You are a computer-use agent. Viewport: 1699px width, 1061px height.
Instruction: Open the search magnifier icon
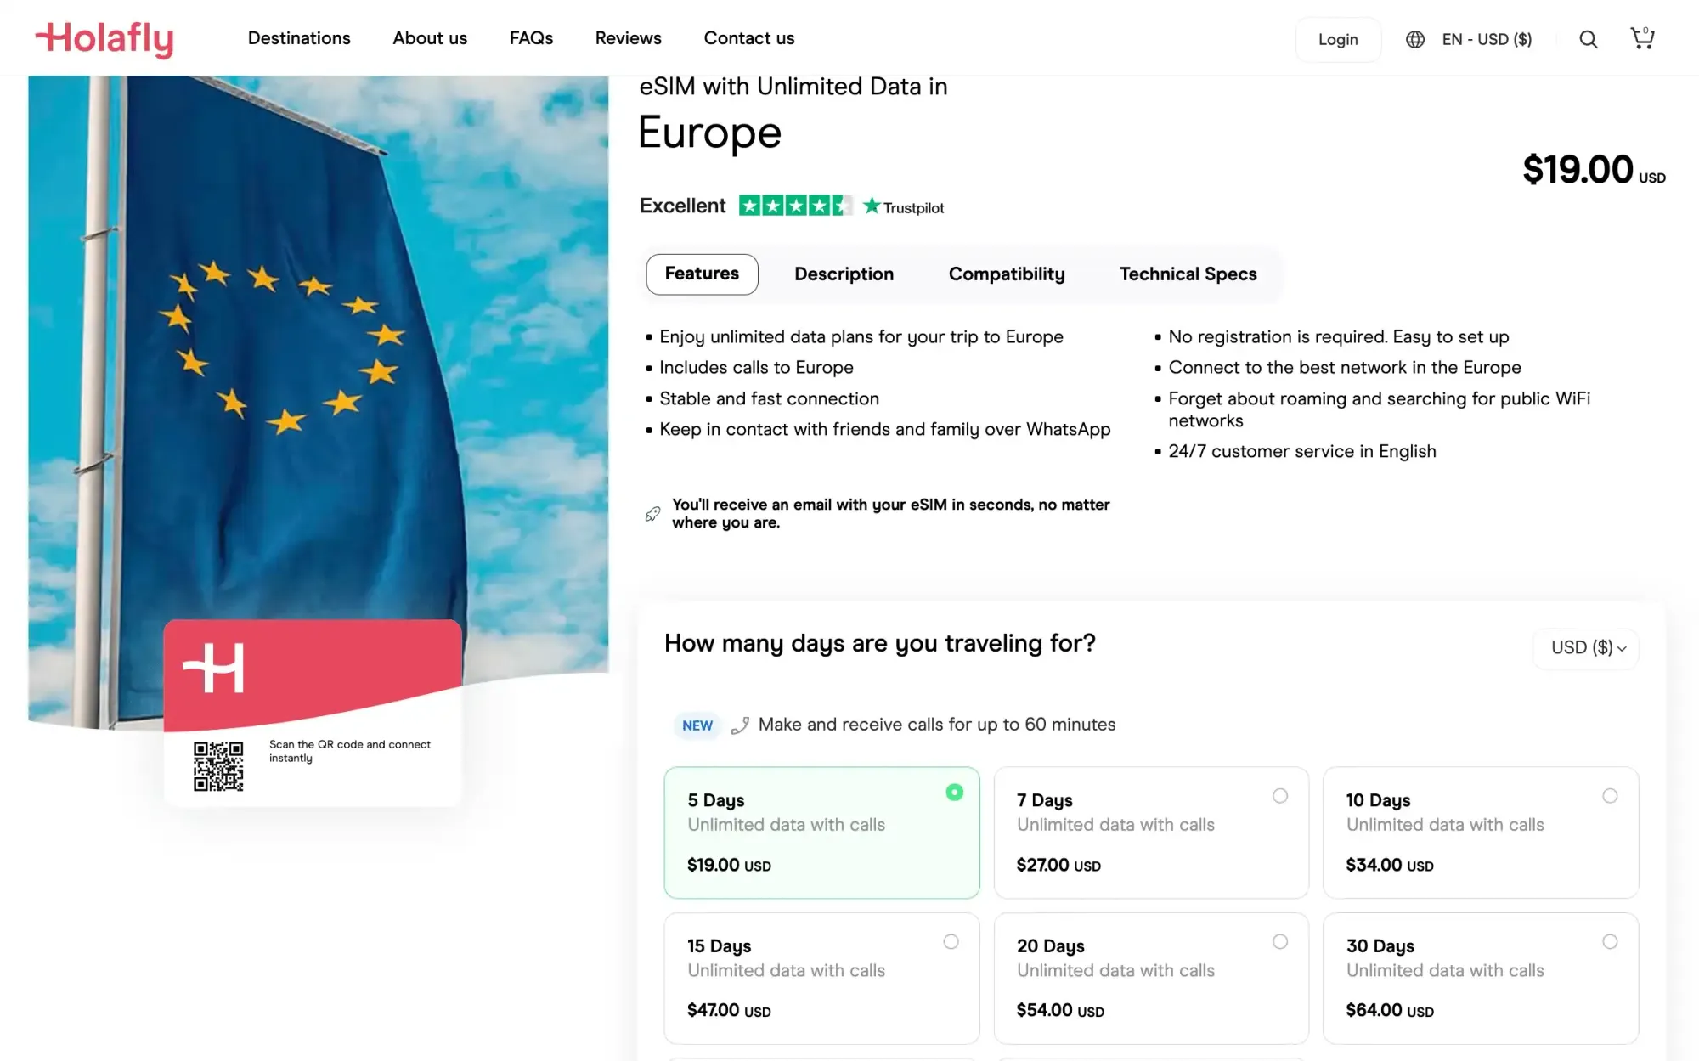coord(1588,39)
